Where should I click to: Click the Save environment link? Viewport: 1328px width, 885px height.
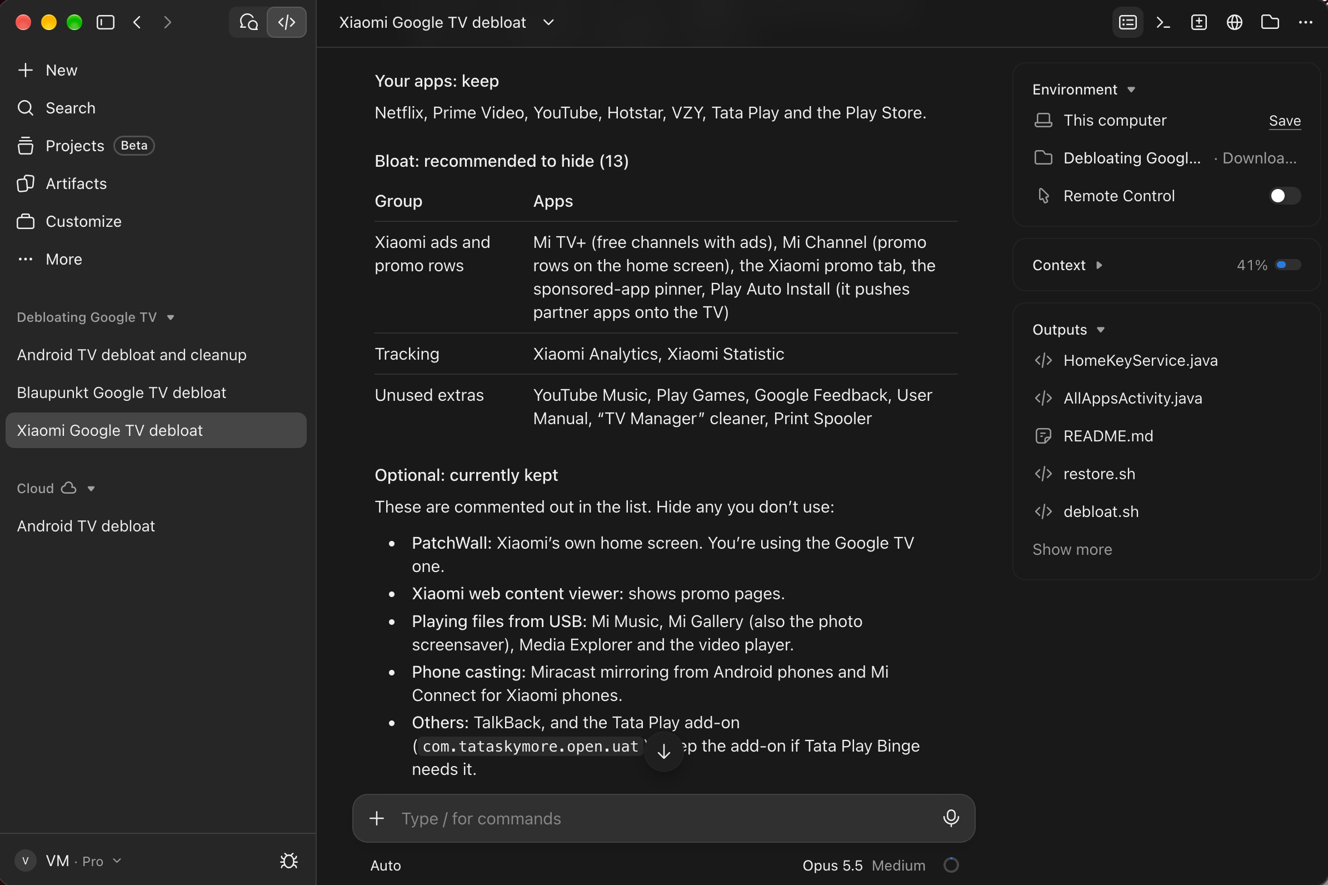pos(1285,121)
